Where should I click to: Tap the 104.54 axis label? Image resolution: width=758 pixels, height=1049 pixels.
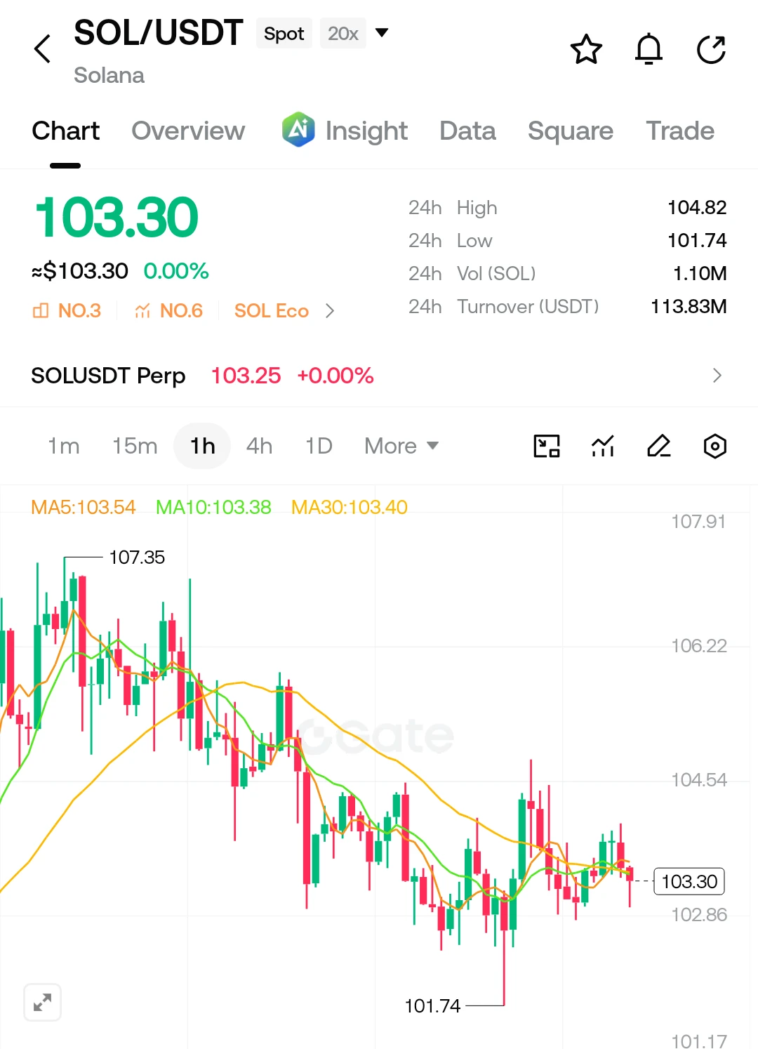pos(699,780)
